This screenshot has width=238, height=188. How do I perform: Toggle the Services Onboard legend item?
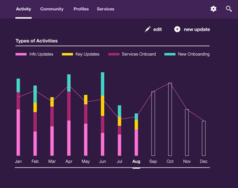(x=132, y=54)
